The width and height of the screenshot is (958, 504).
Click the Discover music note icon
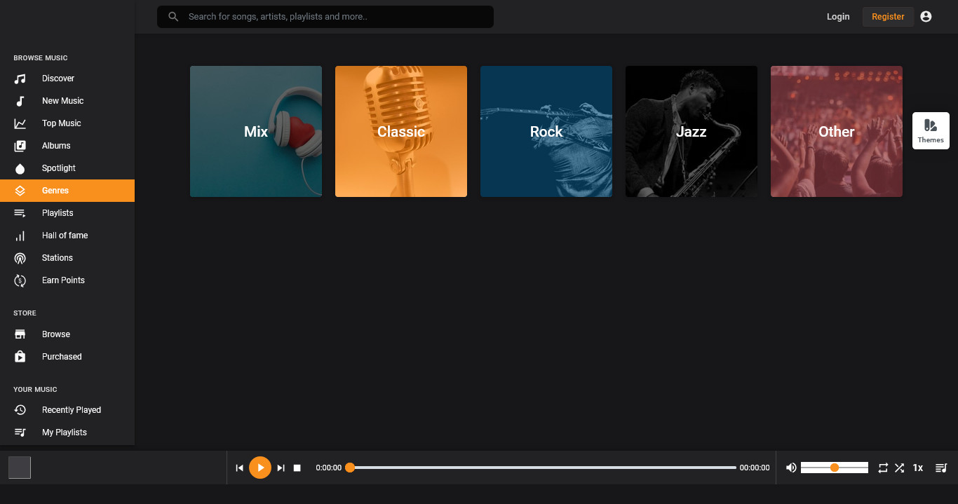click(20, 79)
